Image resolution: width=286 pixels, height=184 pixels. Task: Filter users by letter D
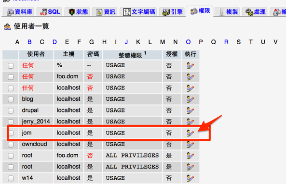coord(54,42)
